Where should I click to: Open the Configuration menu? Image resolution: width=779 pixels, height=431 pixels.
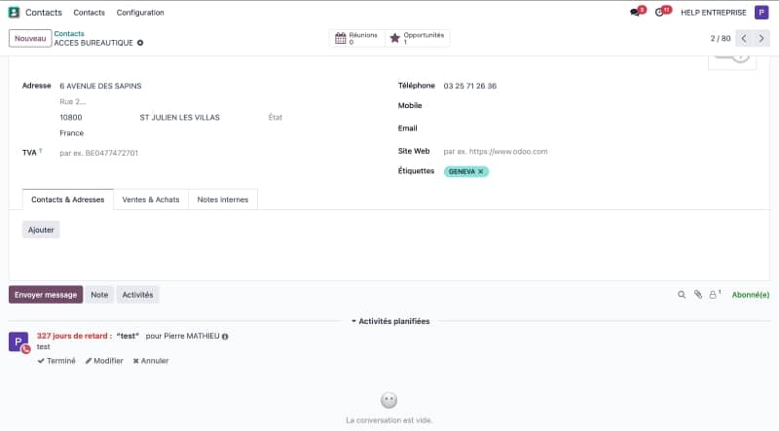tap(140, 13)
